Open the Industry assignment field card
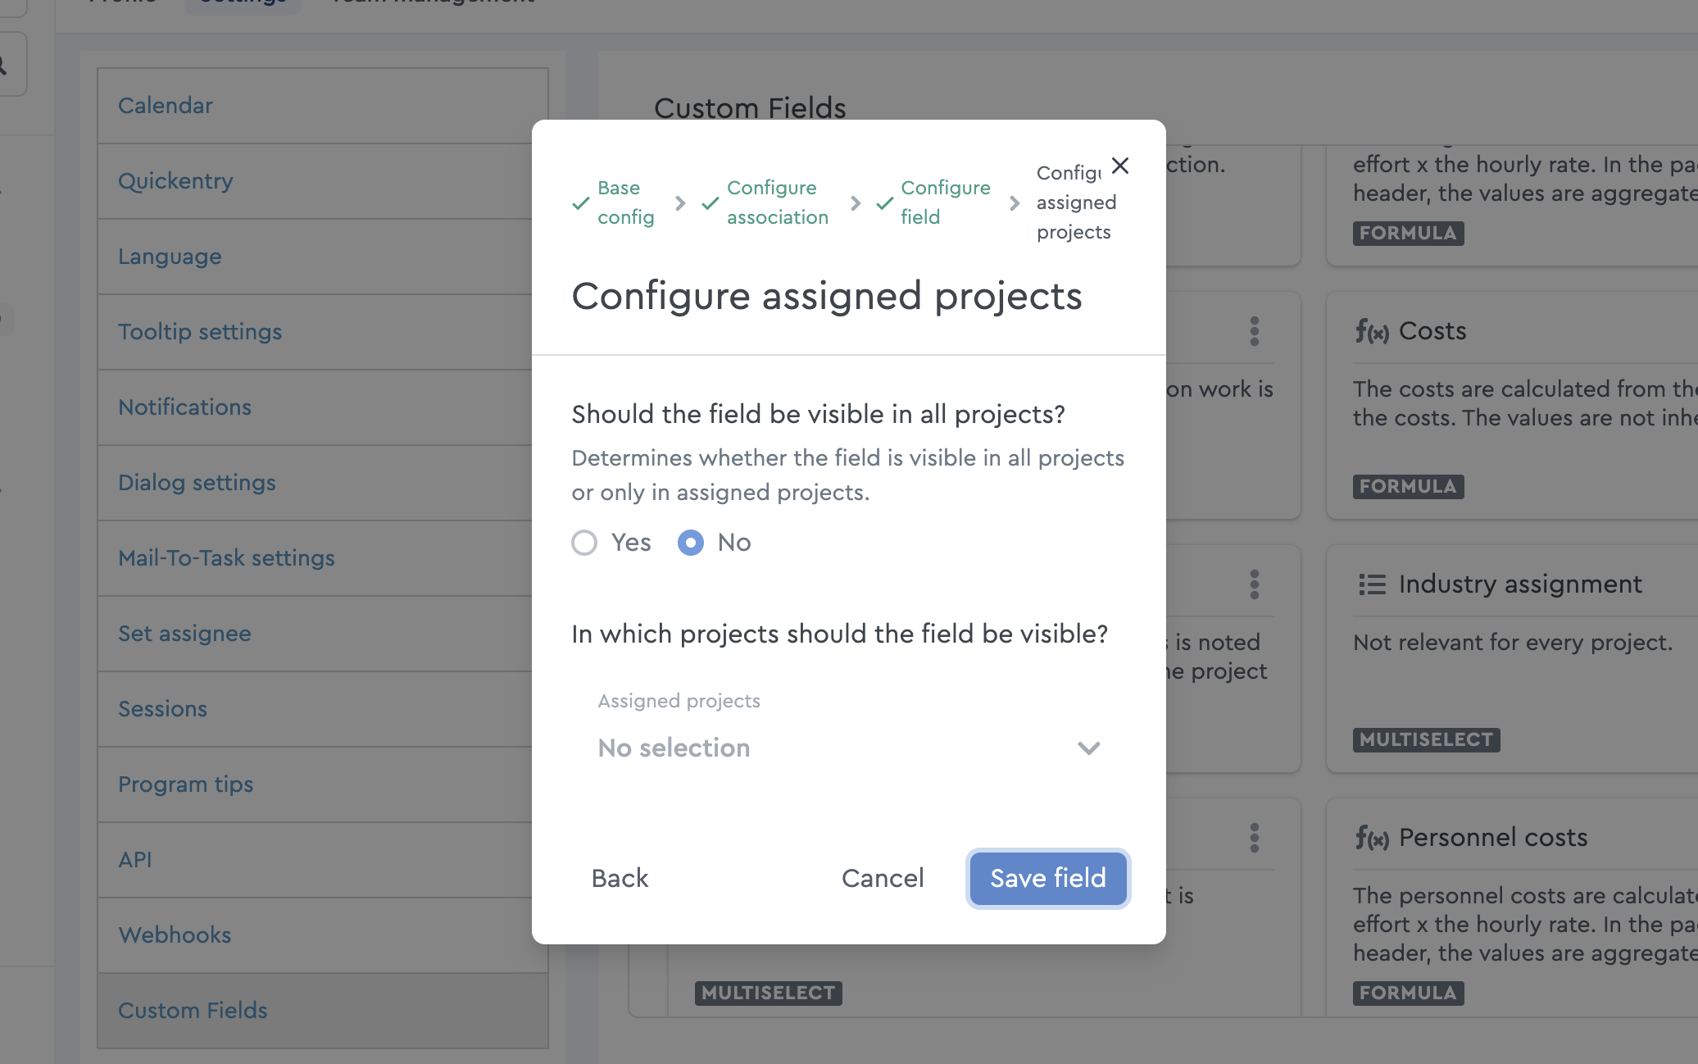Screen dimensions: 1698x1064 pos(1512,659)
